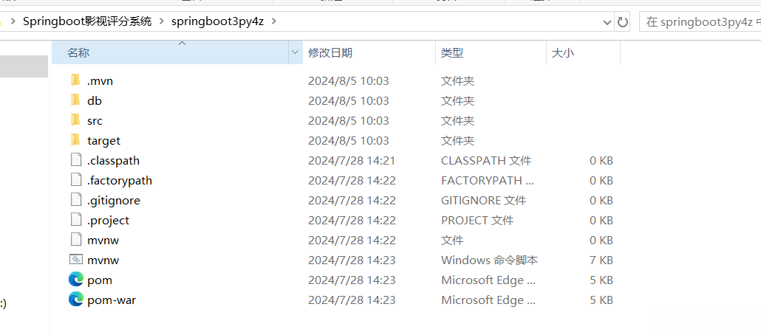
Task: Click the .classpath file icon
Action: tap(75, 160)
